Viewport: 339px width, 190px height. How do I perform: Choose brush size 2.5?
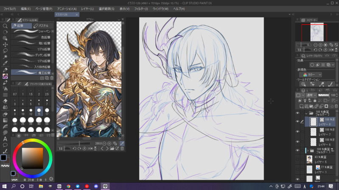click(x=47, y=92)
